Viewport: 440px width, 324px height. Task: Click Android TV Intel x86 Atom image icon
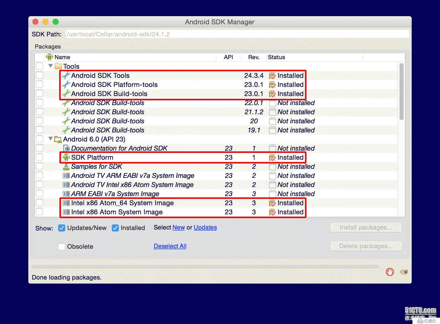(66, 184)
